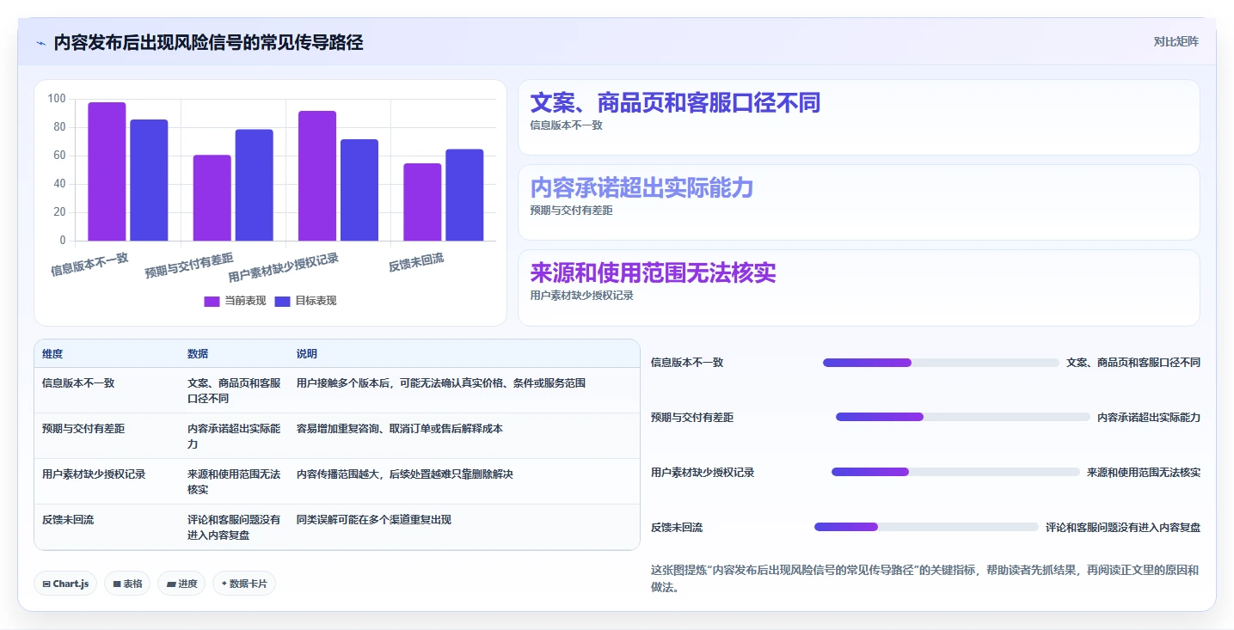Viewport: 1234px width, 630px height.
Task: Open the 文案、商品页和客服口径不同 card
Action: coord(858,117)
